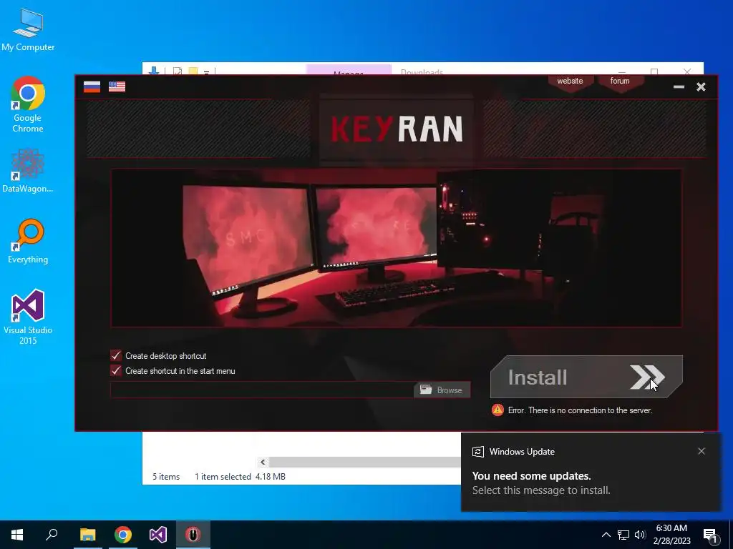Switch installer language to Russian flag
This screenshot has width=733, height=549.
(92, 86)
